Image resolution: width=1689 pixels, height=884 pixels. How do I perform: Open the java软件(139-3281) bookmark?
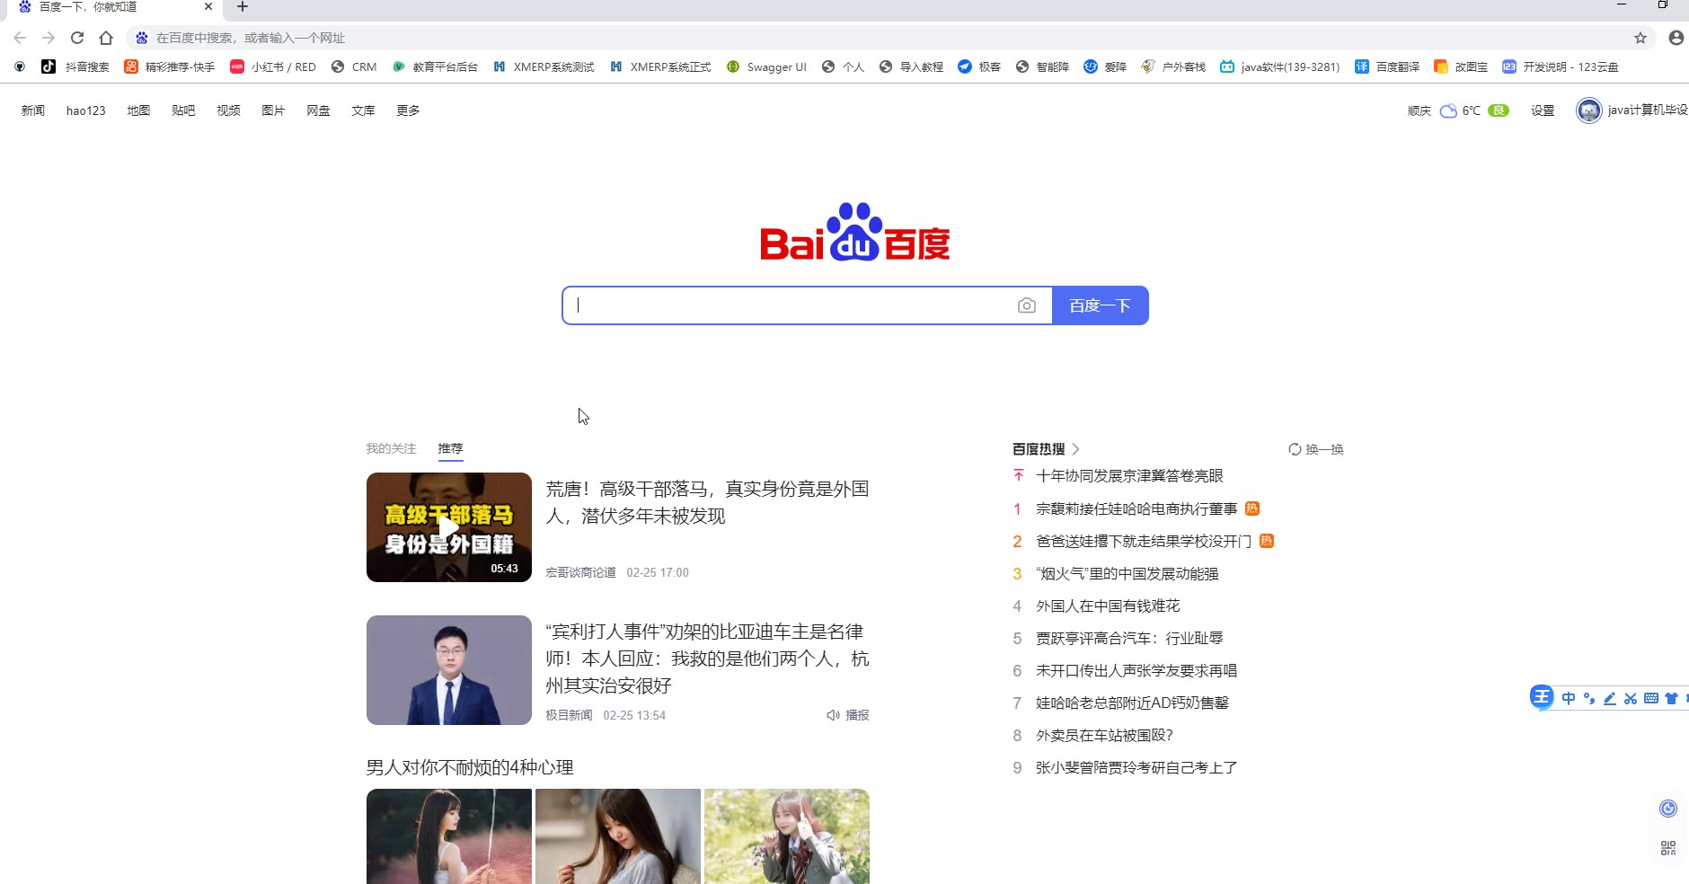click(1279, 66)
